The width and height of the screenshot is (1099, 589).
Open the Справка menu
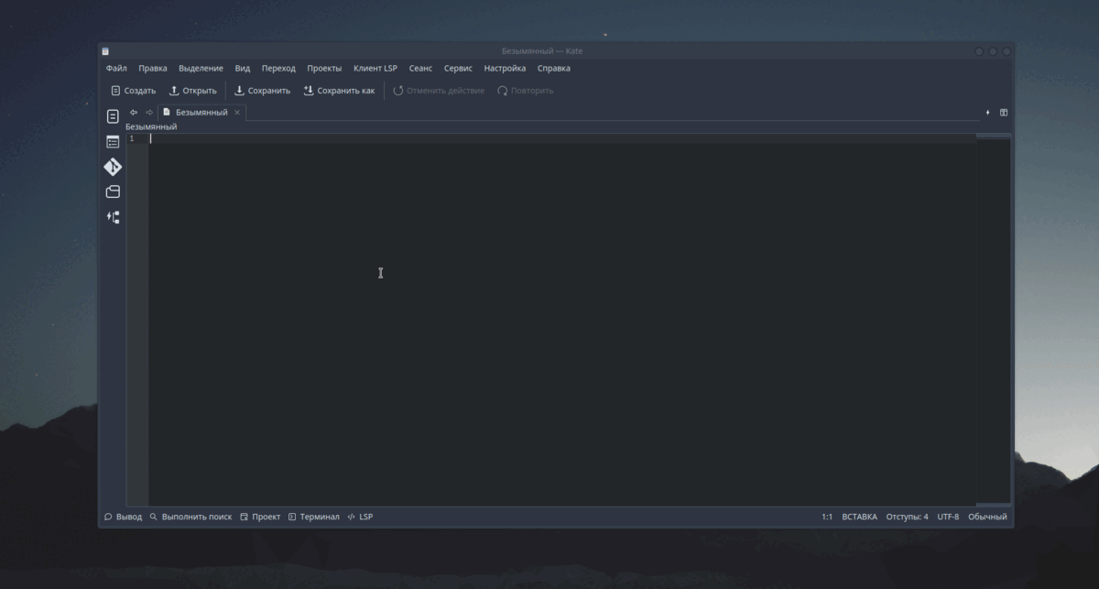coord(553,68)
